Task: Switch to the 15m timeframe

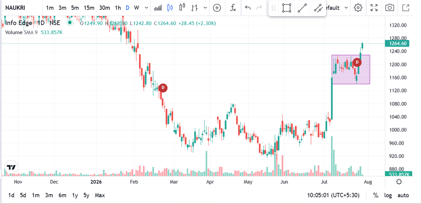Action: pos(88,8)
